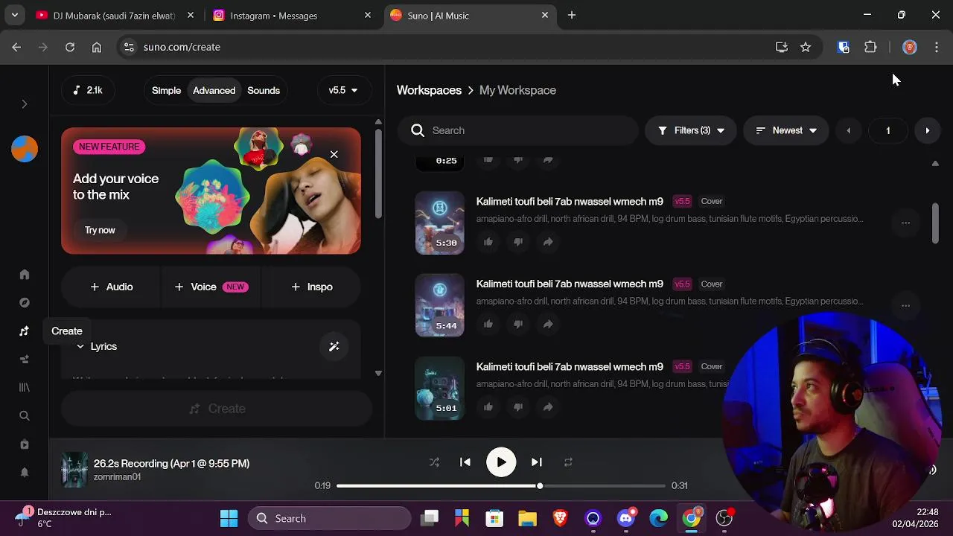Dismiss the New Feature voice banner
Screen dimensions: 953x536
point(334,154)
